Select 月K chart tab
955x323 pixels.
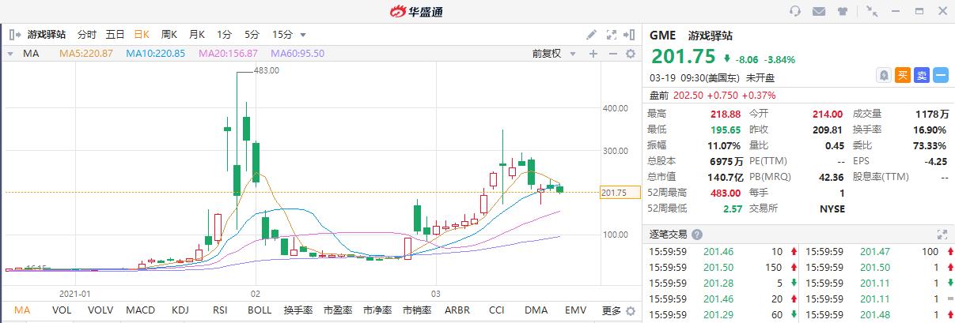[x=197, y=35]
